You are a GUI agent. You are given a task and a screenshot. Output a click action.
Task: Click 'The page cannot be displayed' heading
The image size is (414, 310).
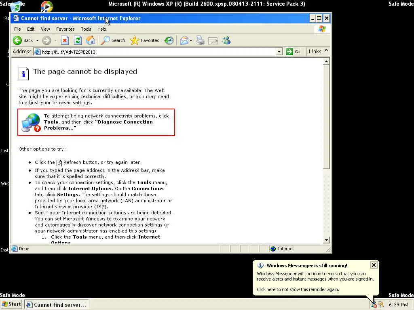click(85, 71)
